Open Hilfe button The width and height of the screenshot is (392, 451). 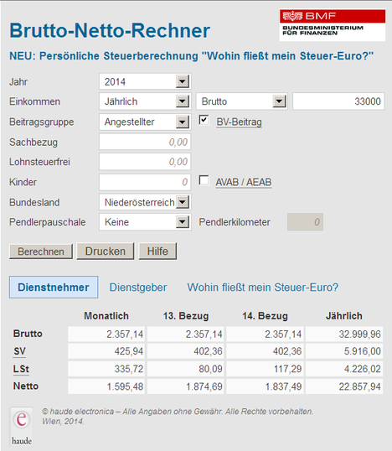(157, 251)
